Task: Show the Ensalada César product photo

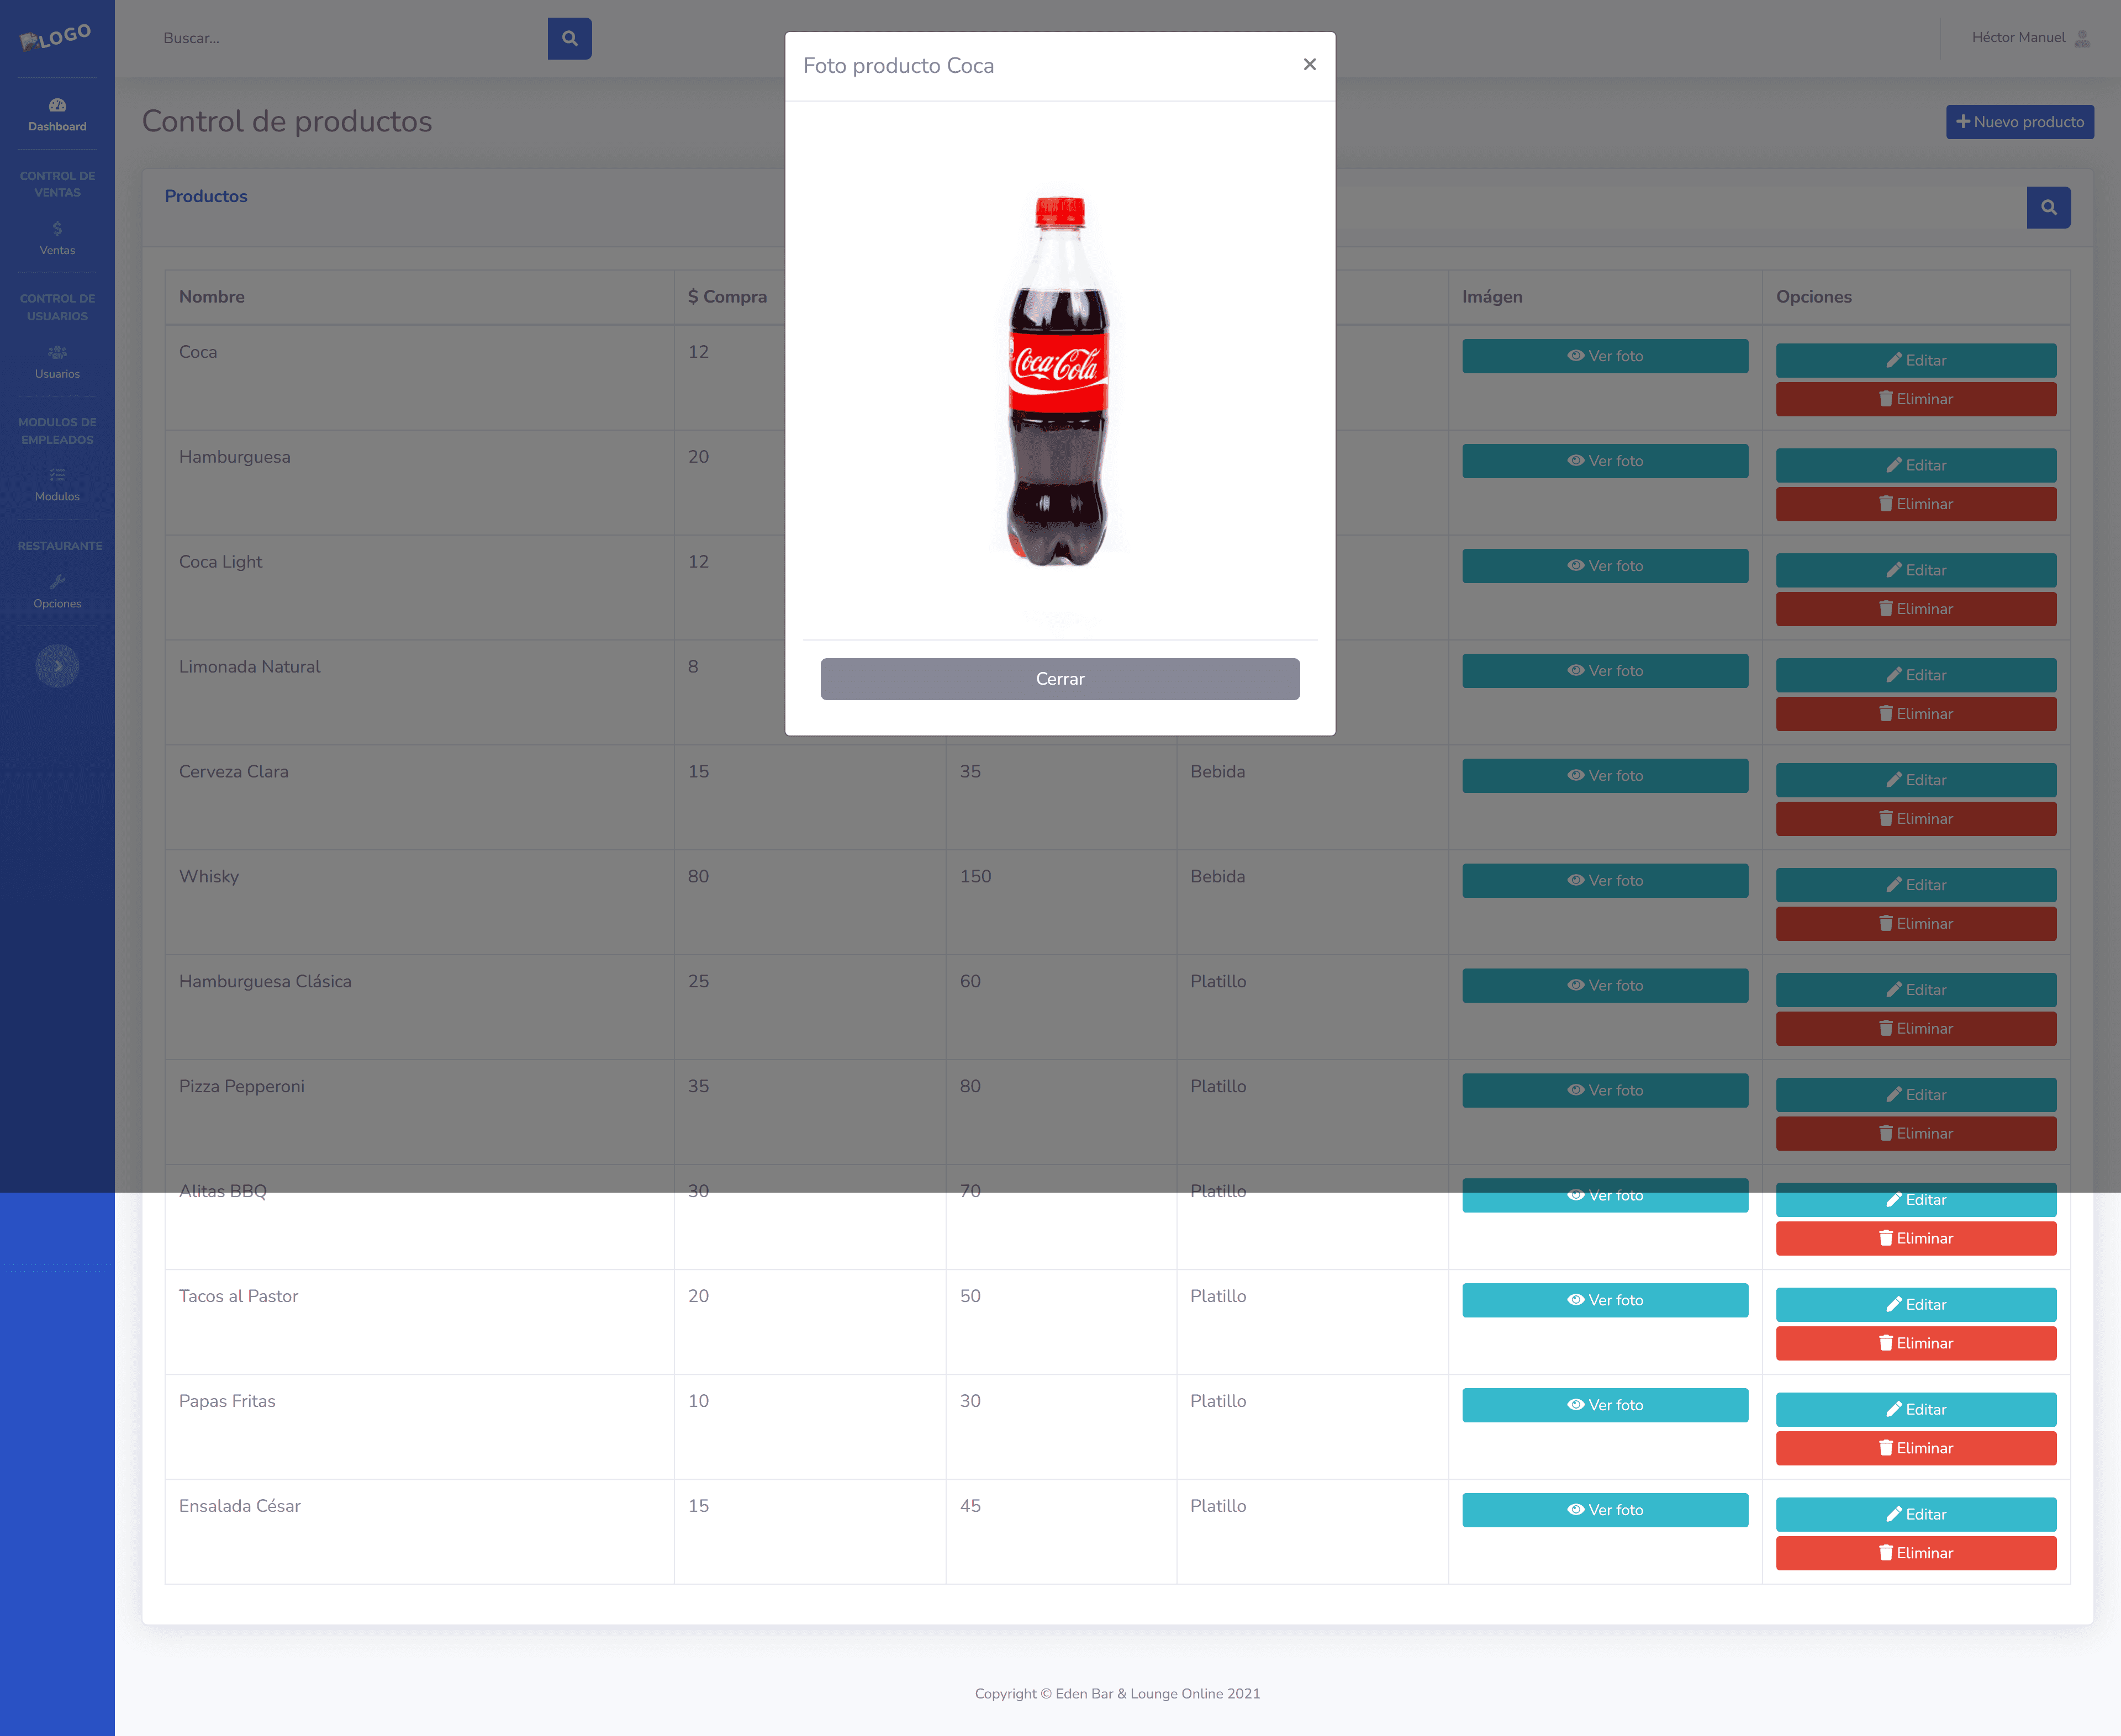Action: coord(1605,1510)
